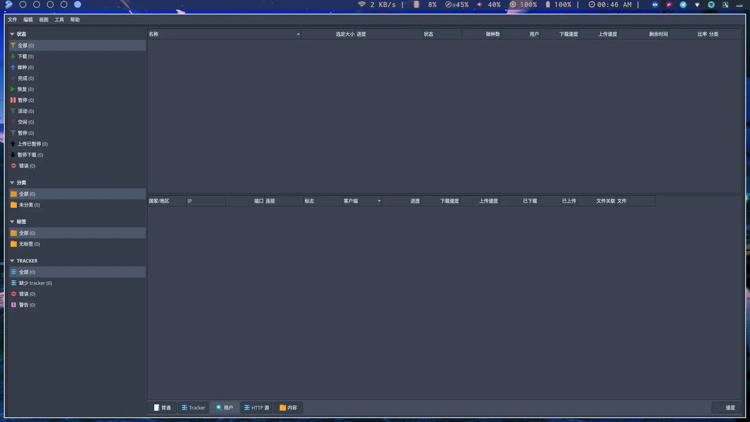750x422 pixels.
Task: Select the 下载 (downloading) filter icon
Action: [13, 56]
